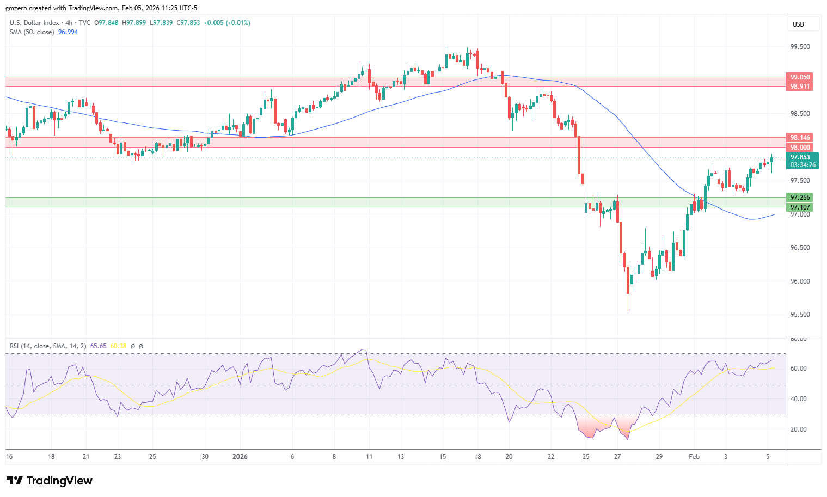Select the green 97.256 support label
This screenshot has width=827, height=497.
pos(800,198)
